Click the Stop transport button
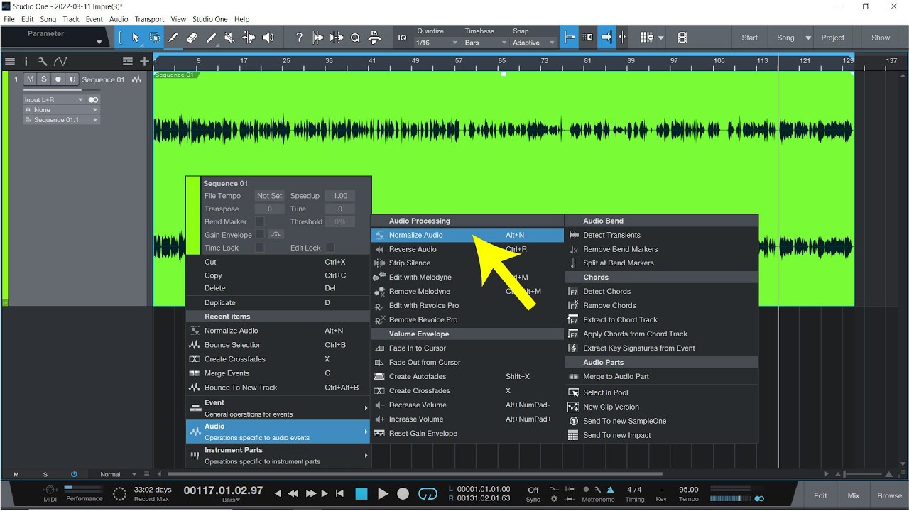Viewport: 909px width, 511px height. (x=361, y=493)
